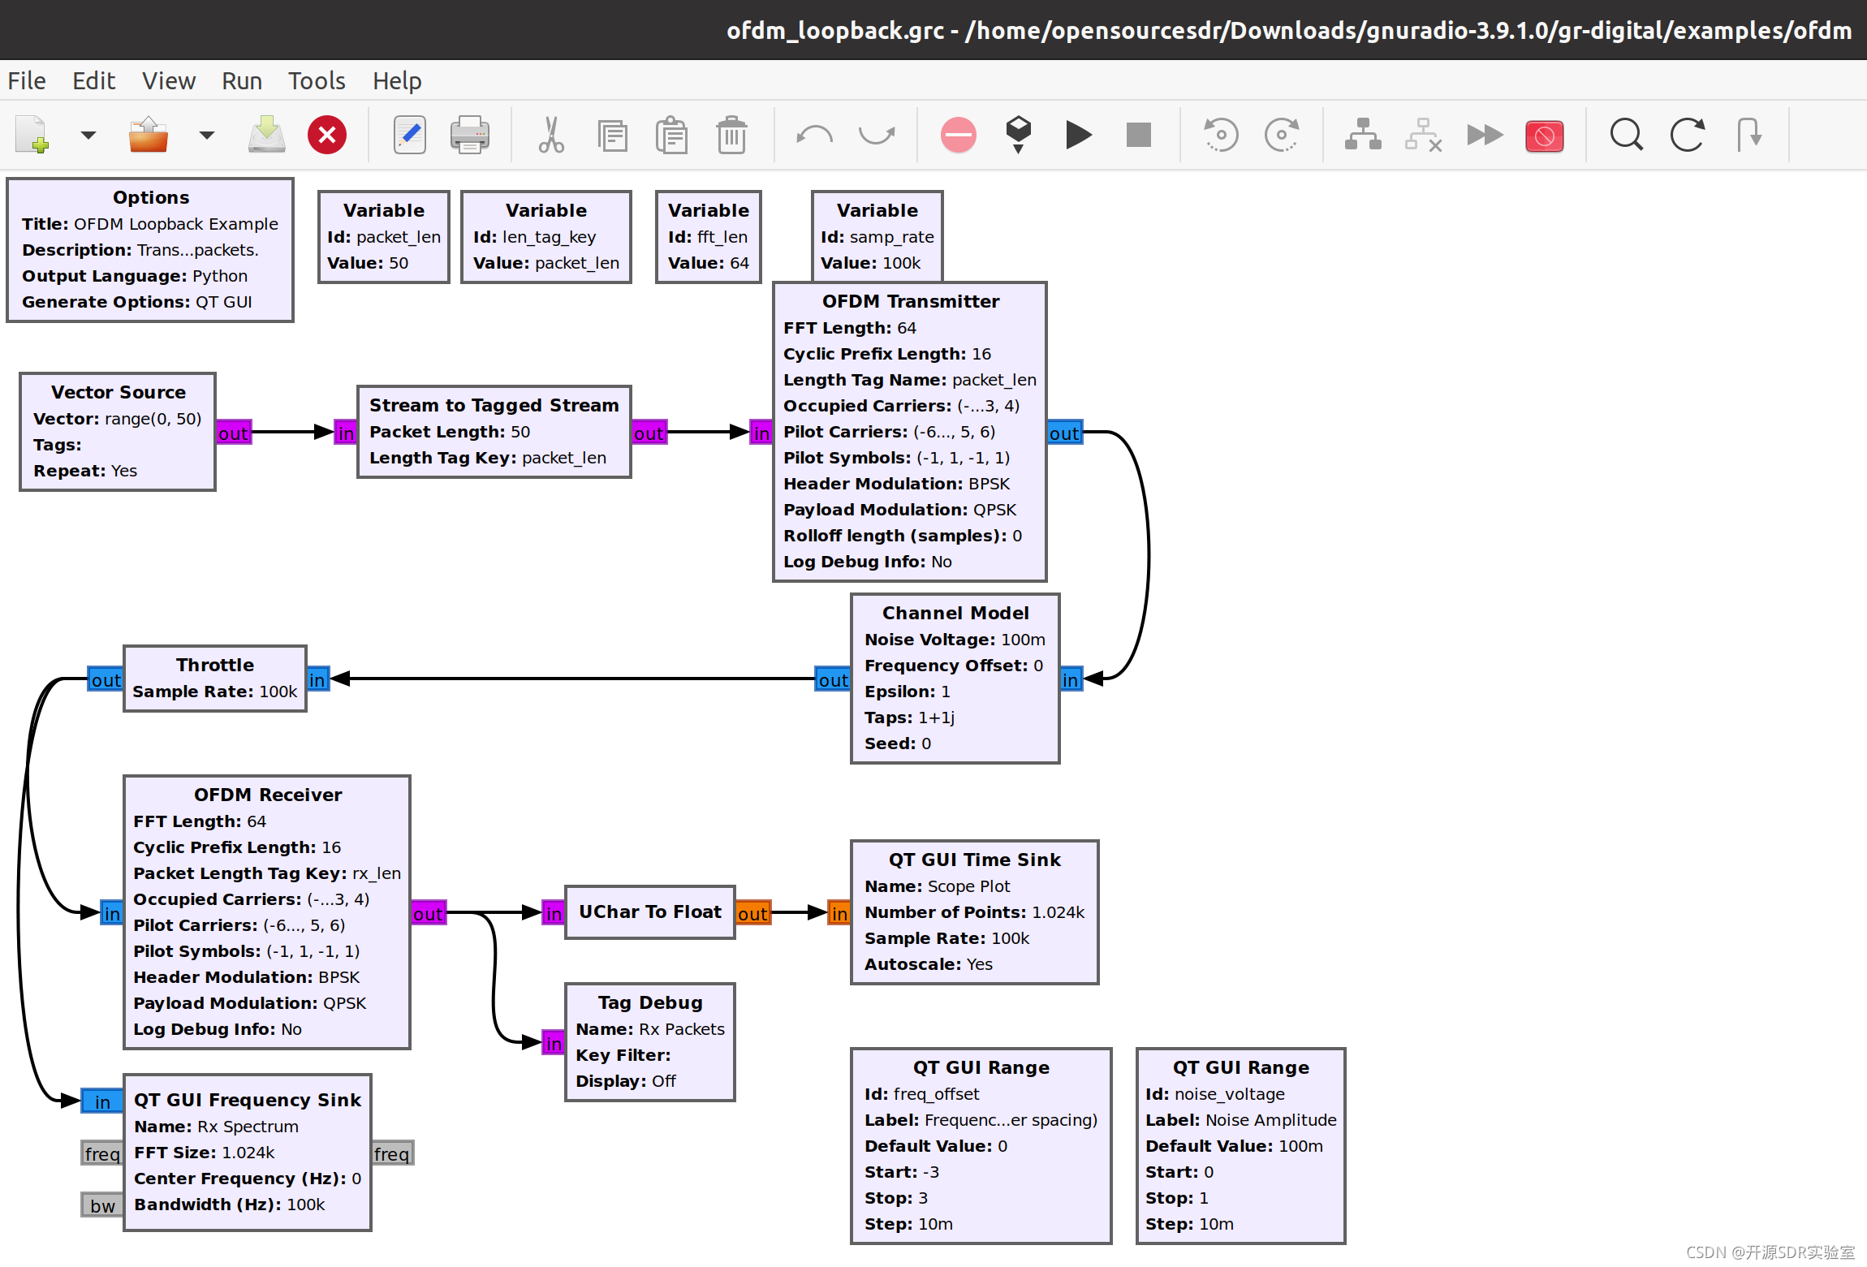Viewport: 1867px width, 1267px height.
Task: Click the trash Delete icon
Action: click(731, 135)
